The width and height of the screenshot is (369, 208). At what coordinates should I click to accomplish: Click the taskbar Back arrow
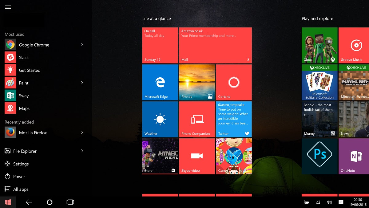(29, 202)
